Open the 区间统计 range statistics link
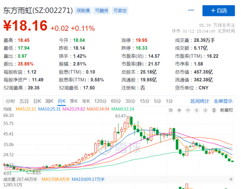 [200, 101]
